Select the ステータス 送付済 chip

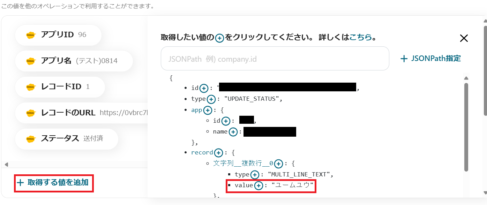[x=67, y=138]
